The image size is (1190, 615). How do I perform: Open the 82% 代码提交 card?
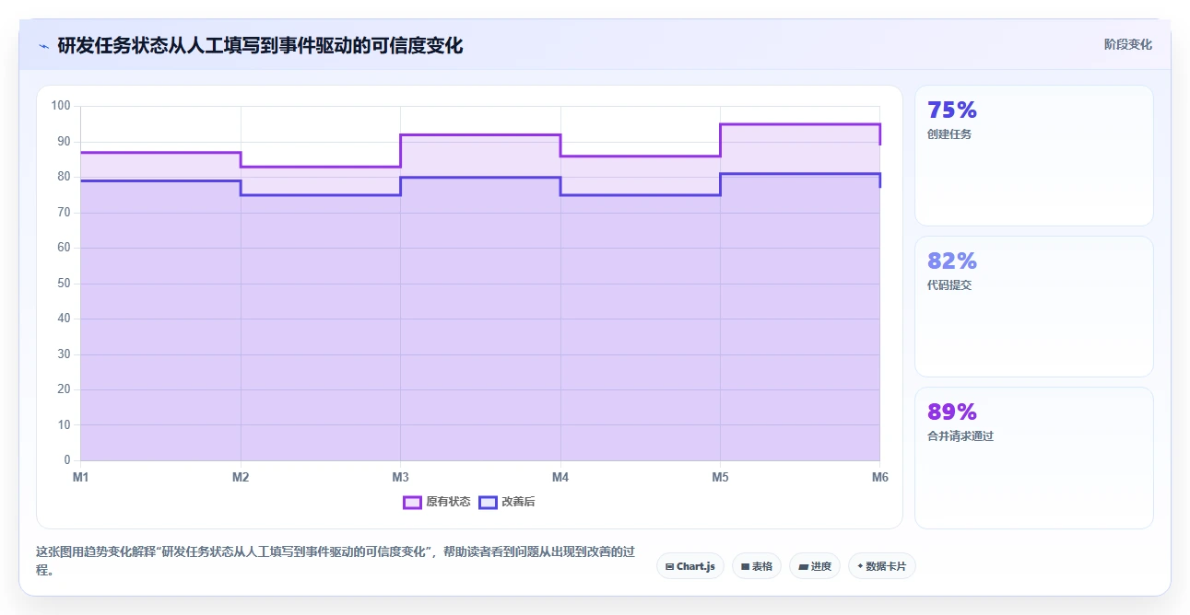coord(1034,307)
